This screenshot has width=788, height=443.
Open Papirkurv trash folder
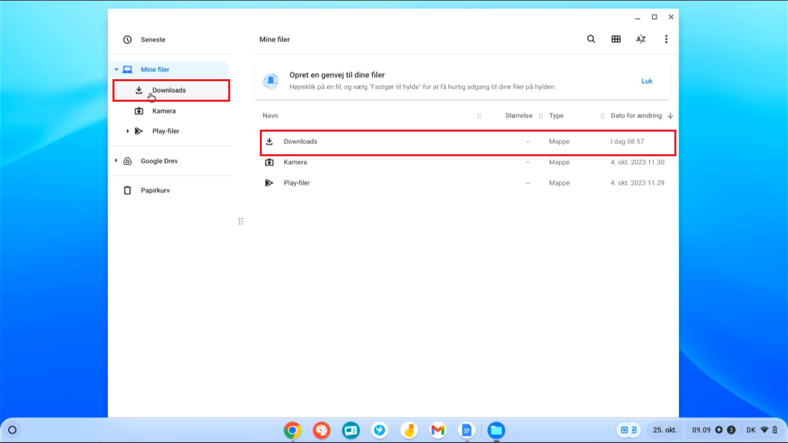coord(155,190)
